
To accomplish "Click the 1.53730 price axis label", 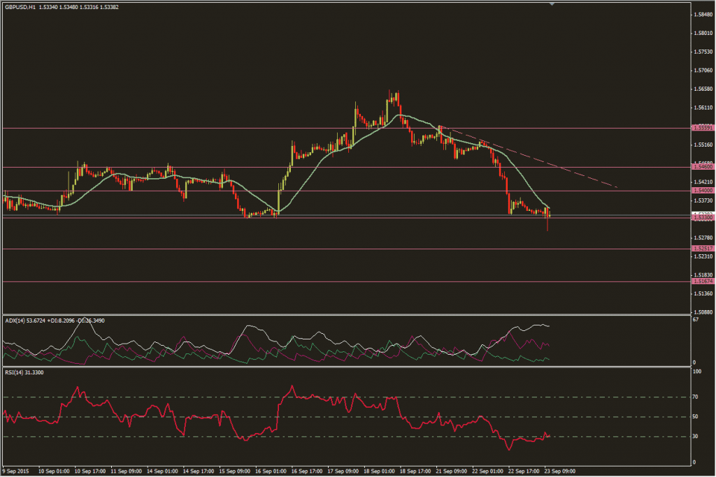I will (x=703, y=200).
